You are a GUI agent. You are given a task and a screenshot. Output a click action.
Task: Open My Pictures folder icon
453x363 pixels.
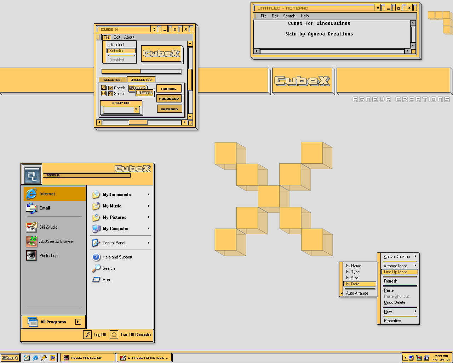coord(96,217)
